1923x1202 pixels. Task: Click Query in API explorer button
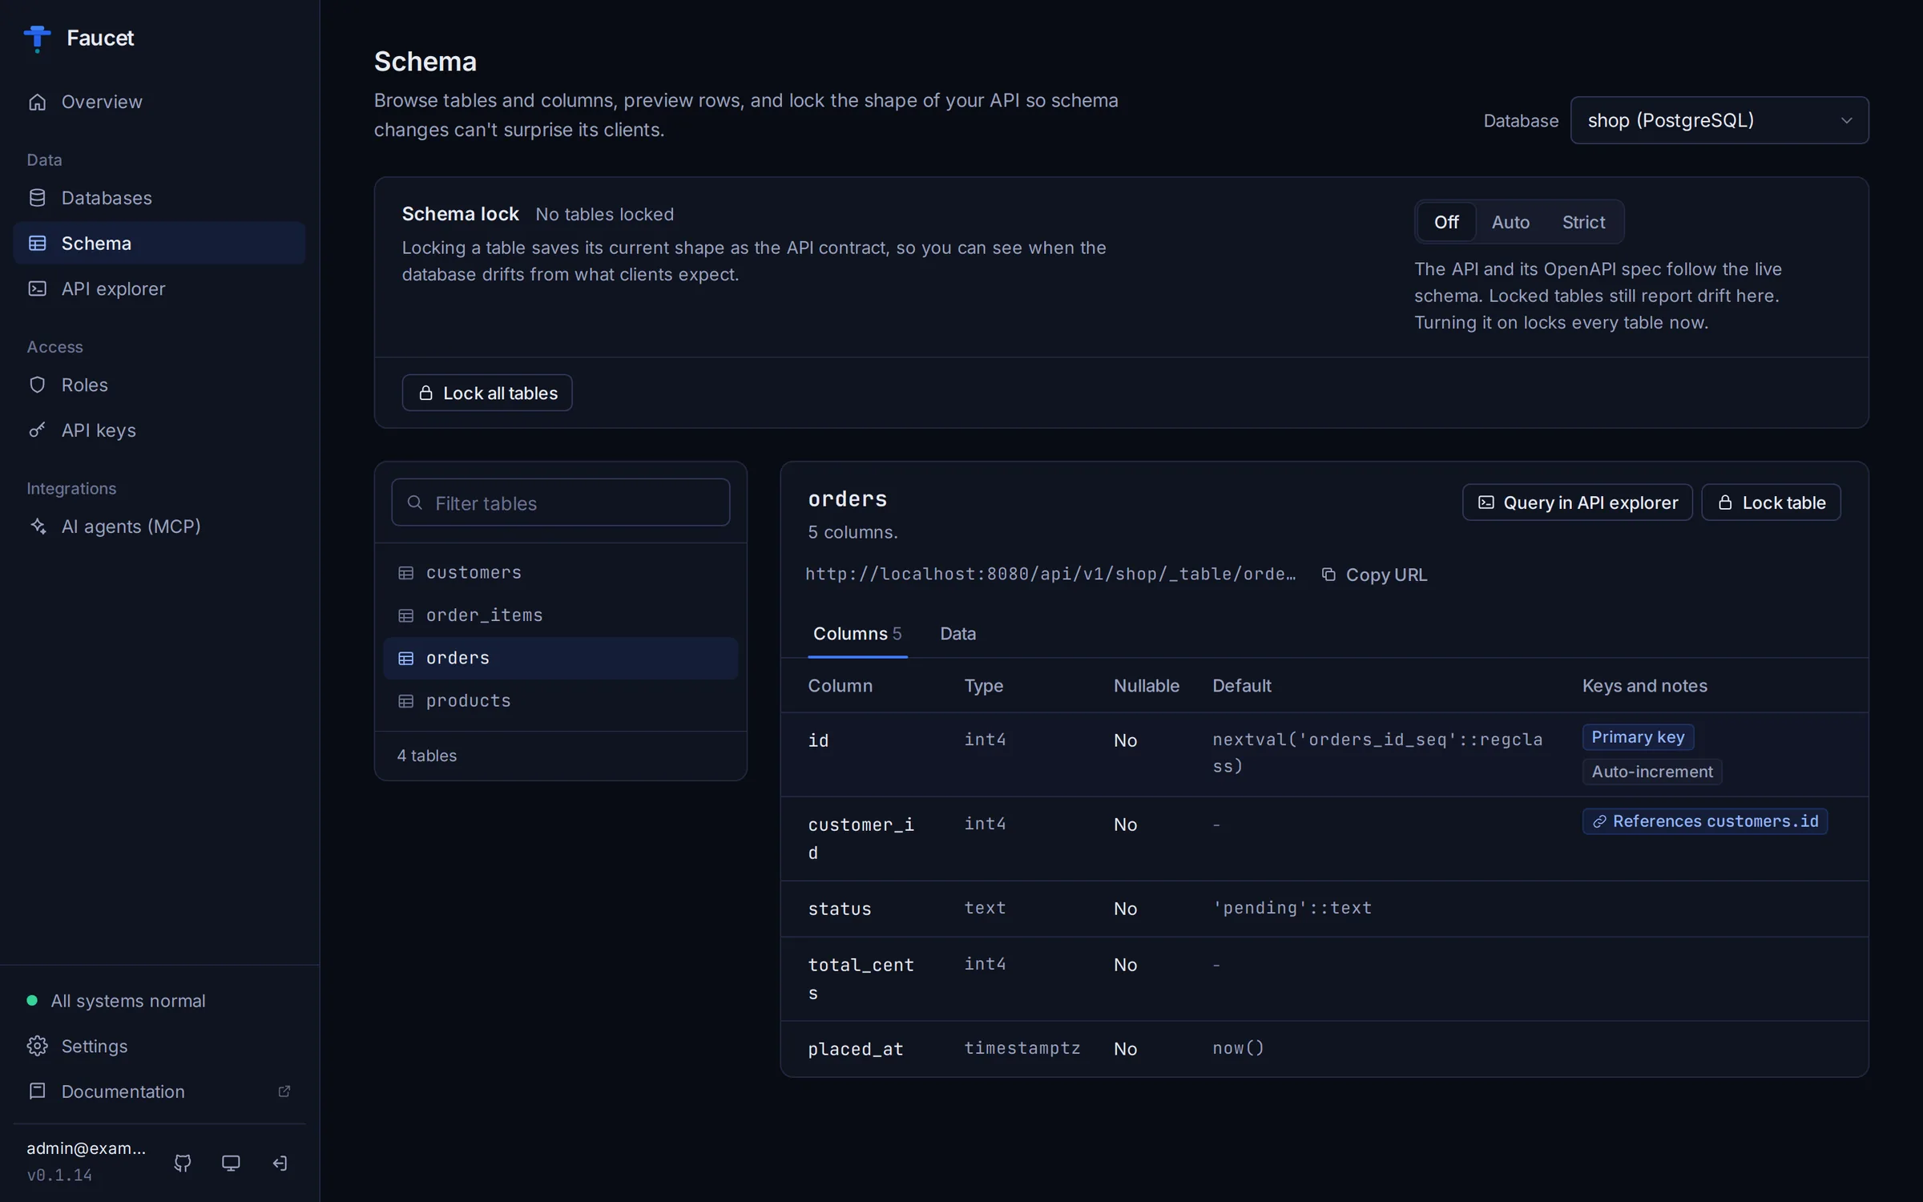1577,502
